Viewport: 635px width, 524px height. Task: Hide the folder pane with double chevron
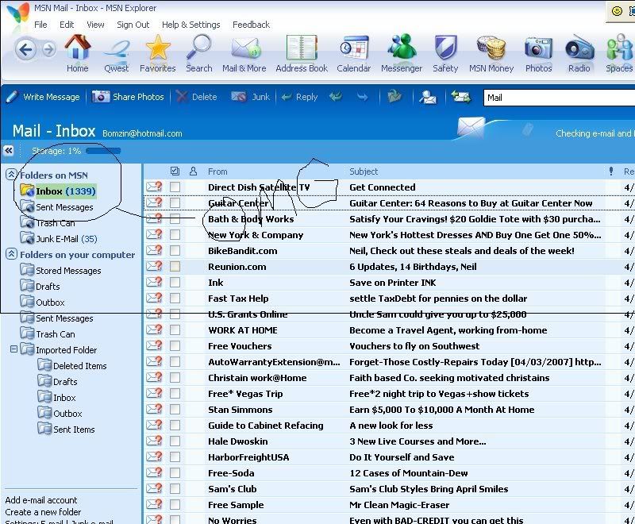pos(8,151)
